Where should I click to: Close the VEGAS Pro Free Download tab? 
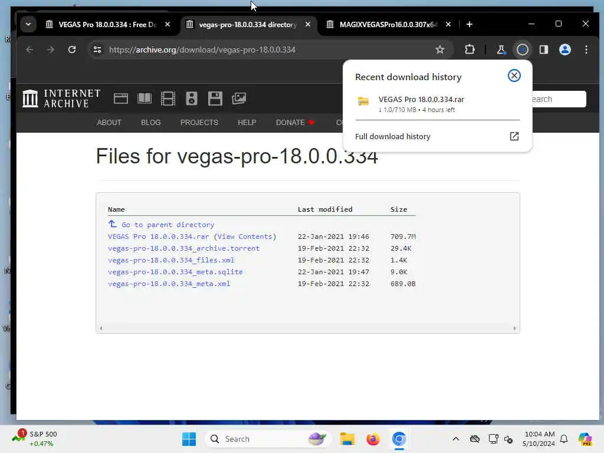[x=168, y=24]
